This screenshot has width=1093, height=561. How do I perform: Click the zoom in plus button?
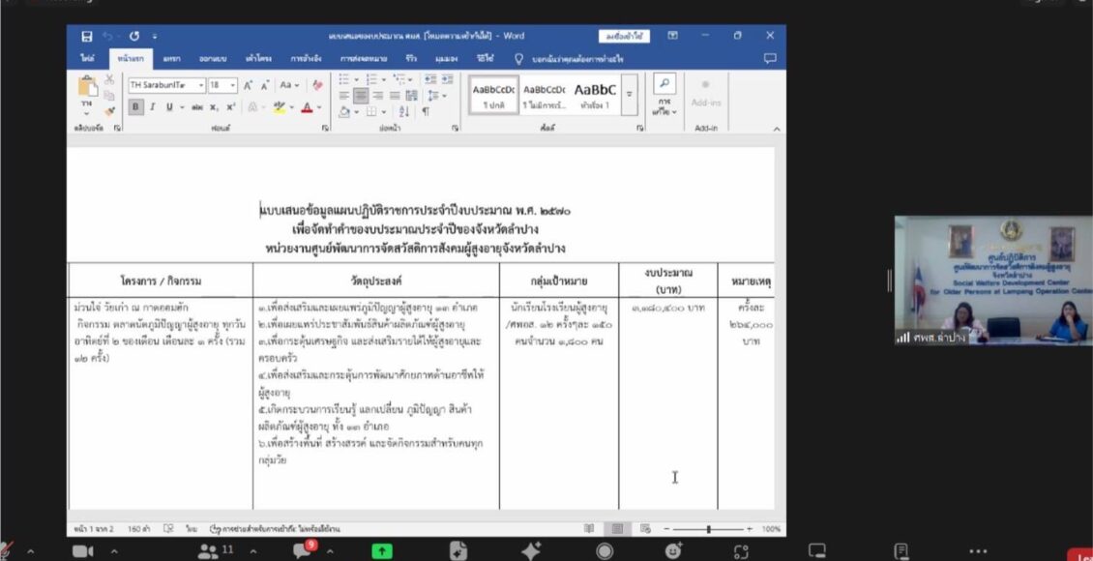tap(750, 530)
